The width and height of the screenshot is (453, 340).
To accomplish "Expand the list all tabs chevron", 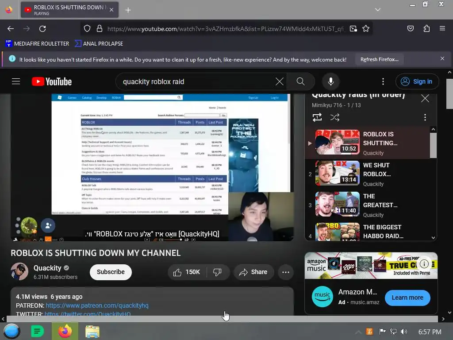I will coord(378,10).
